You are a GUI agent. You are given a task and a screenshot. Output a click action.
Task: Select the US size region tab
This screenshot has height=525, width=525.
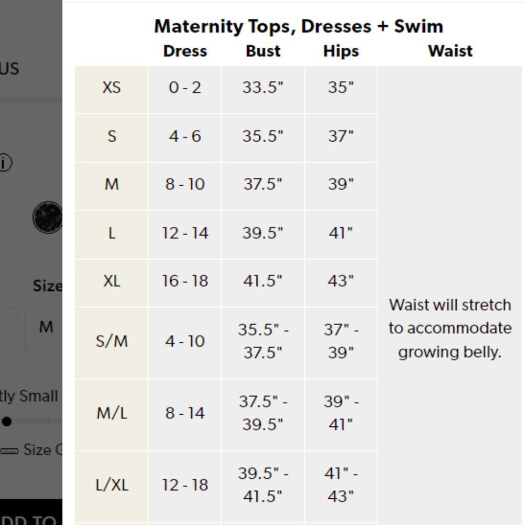(9, 68)
